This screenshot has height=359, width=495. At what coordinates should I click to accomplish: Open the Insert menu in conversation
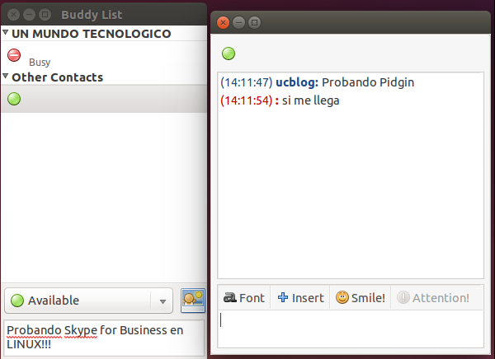coord(300,298)
